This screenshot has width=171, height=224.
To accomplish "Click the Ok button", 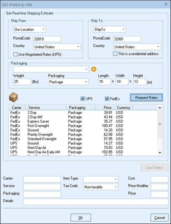I will [x=81, y=218].
